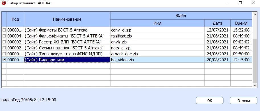Click the code cell of ba_video.zip row
Image resolution: width=260 pixels, height=111 pixels.
pos(15,60)
